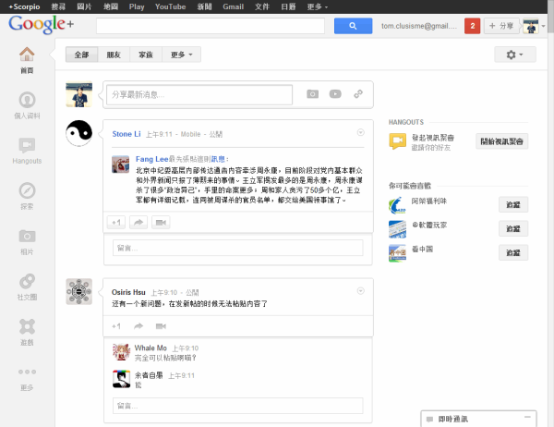Click the comment field under the Osiris Hsu post
Viewport: 554px width, 427px height.
coord(238,406)
